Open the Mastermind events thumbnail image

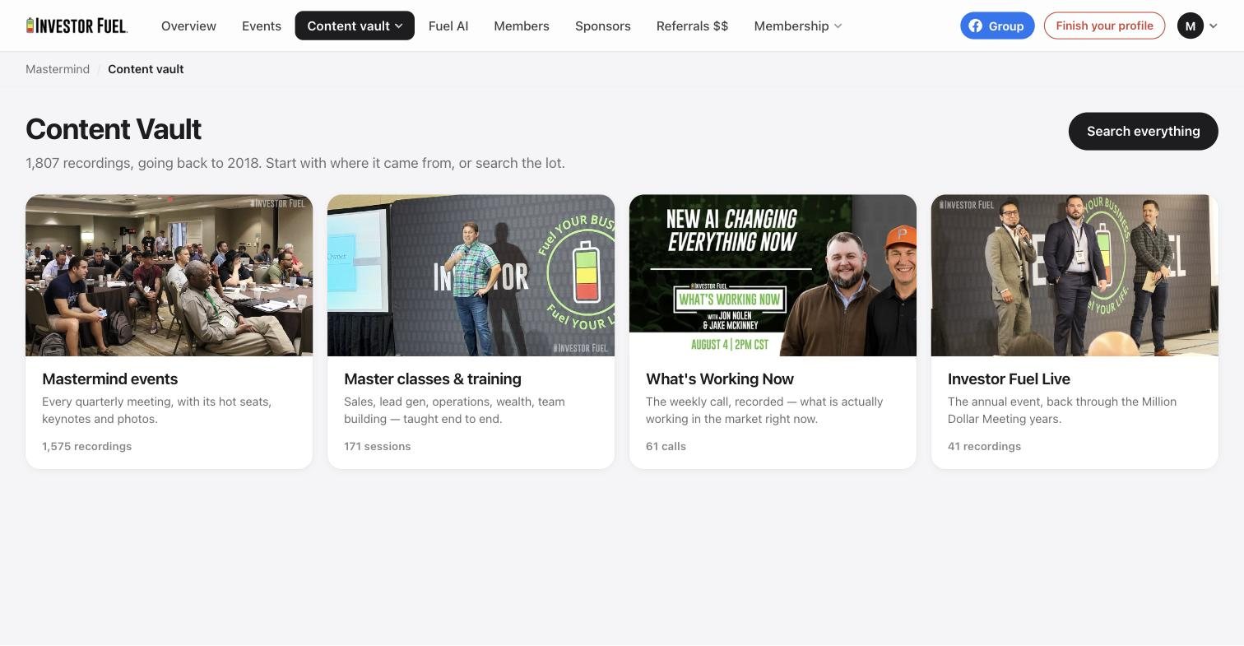click(169, 276)
